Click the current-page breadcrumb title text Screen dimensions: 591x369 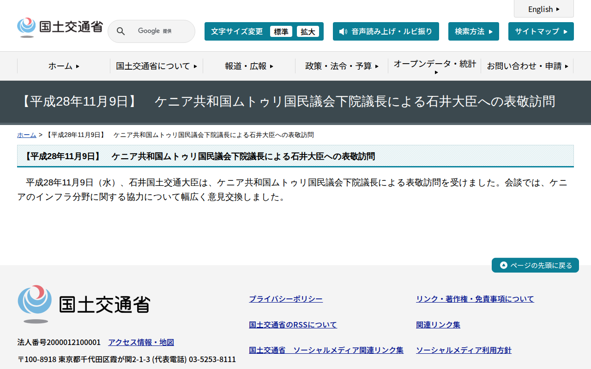180,135
